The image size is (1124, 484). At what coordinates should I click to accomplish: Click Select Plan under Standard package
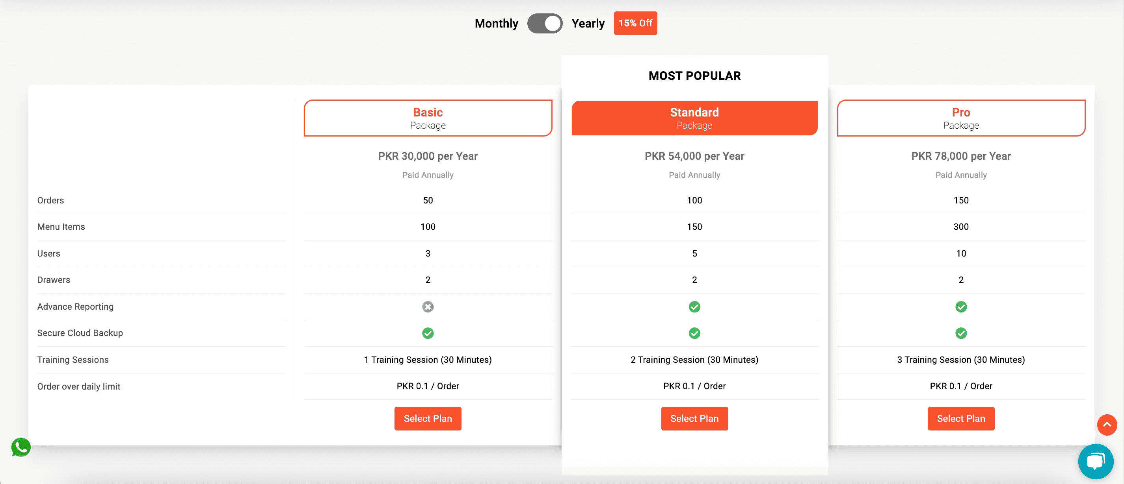coord(694,419)
